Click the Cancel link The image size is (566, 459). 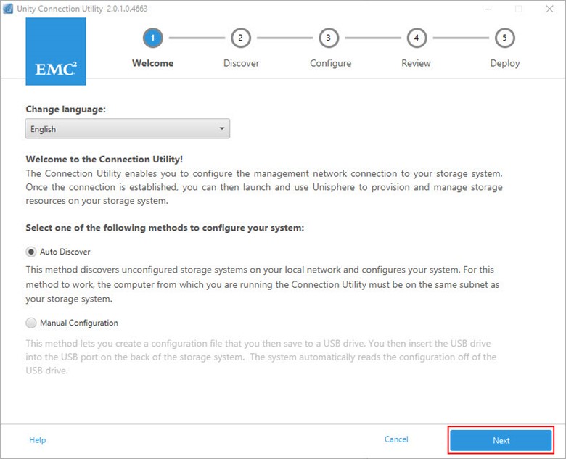[396, 439]
